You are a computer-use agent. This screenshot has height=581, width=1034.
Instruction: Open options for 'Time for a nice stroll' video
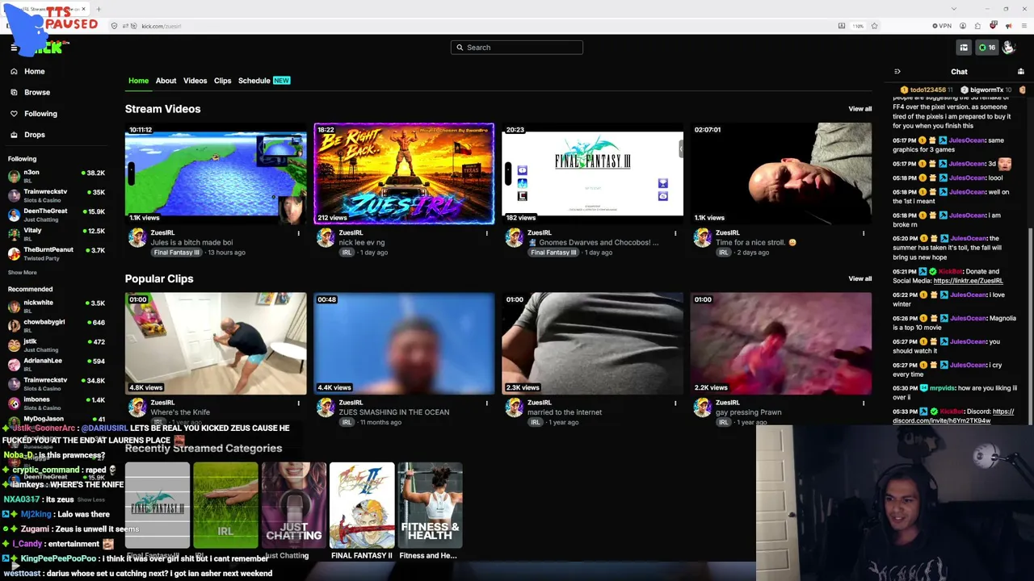864,233
